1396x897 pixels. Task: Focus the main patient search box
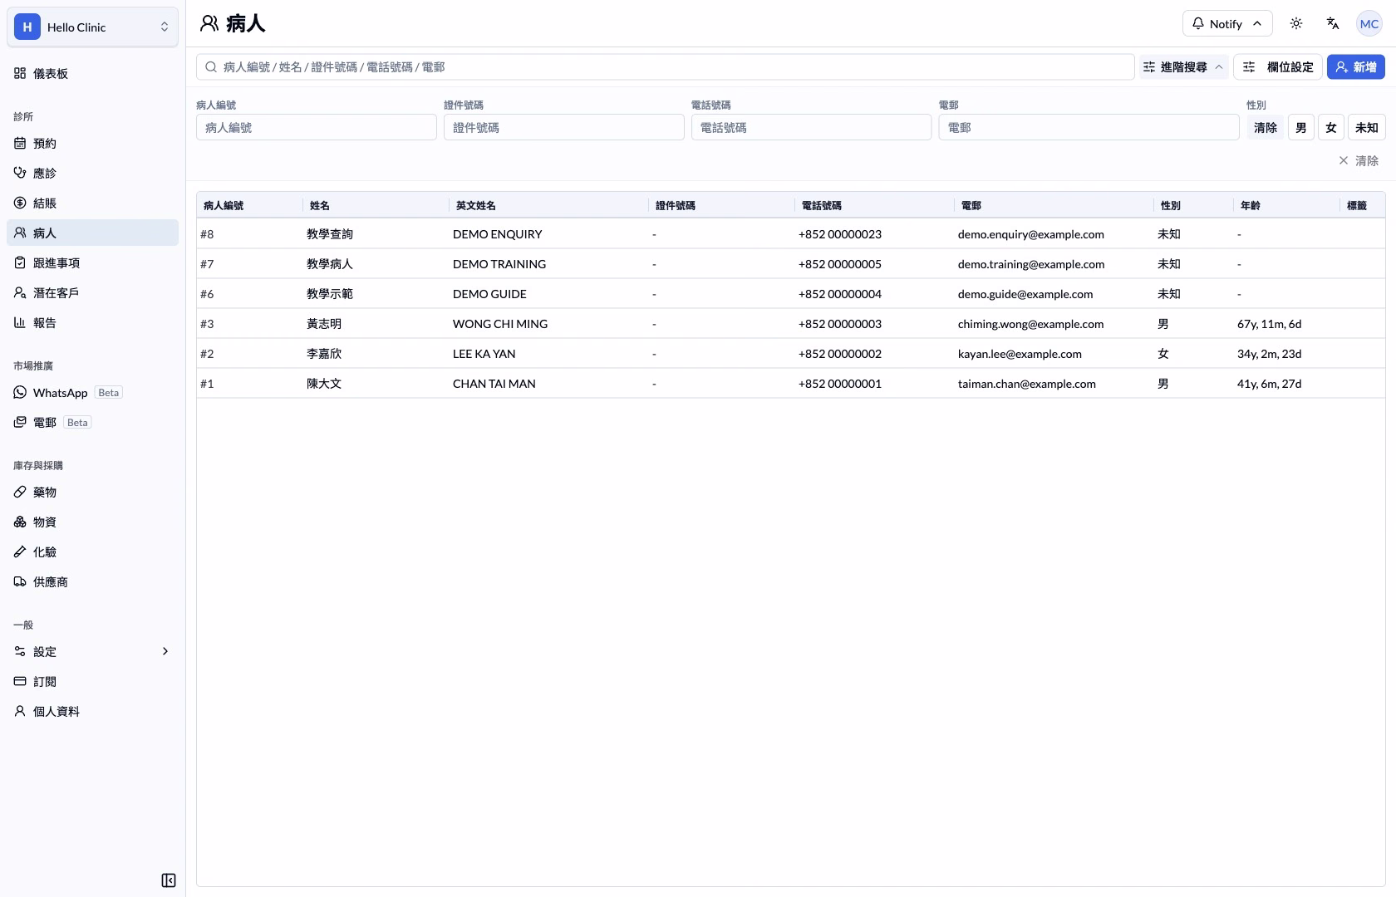coord(665,66)
